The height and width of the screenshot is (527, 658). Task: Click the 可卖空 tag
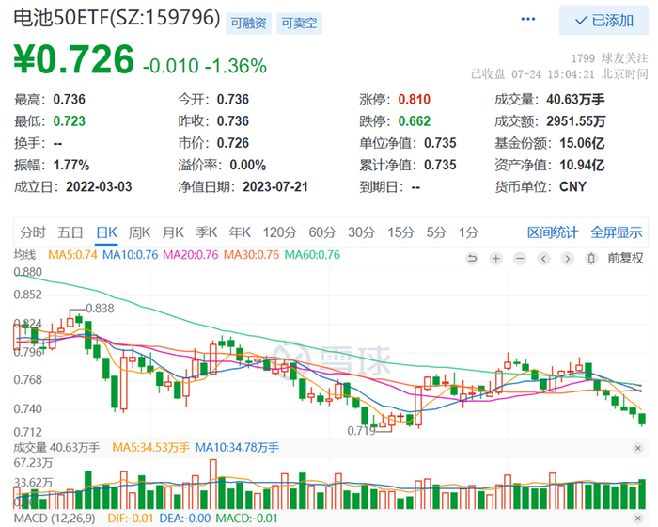tap(299, 24)
